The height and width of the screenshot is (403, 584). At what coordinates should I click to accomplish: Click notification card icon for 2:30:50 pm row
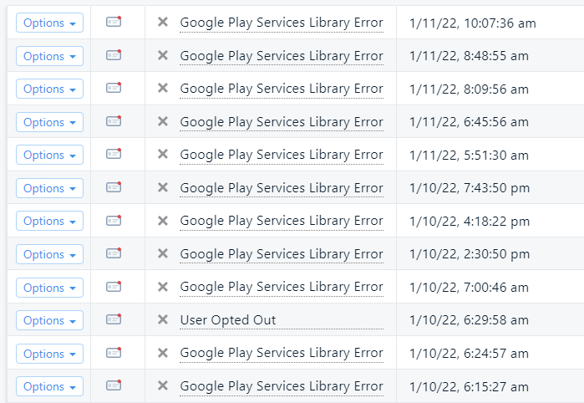[114, 253]
